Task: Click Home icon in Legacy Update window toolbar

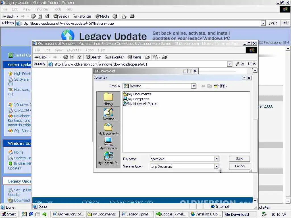Action: pos(47,16)
